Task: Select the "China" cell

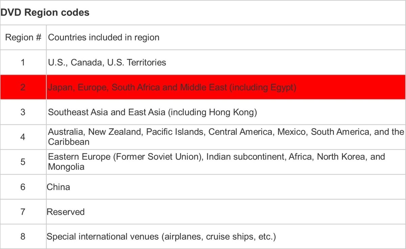Action: (x=59, y=187)
